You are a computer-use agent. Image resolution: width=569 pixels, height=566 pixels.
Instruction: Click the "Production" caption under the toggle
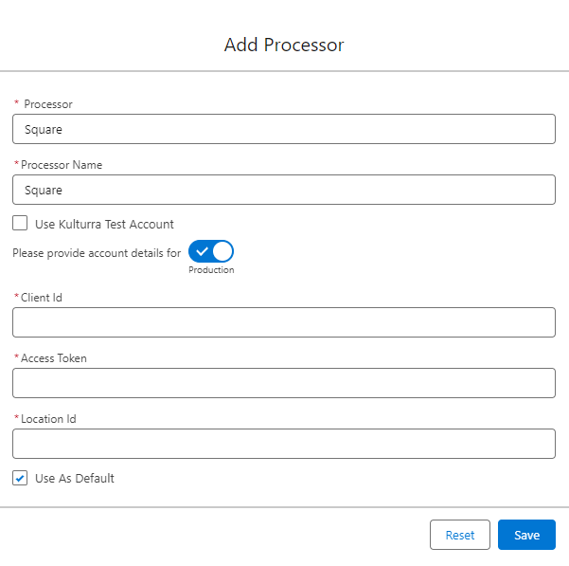[211, 270]
